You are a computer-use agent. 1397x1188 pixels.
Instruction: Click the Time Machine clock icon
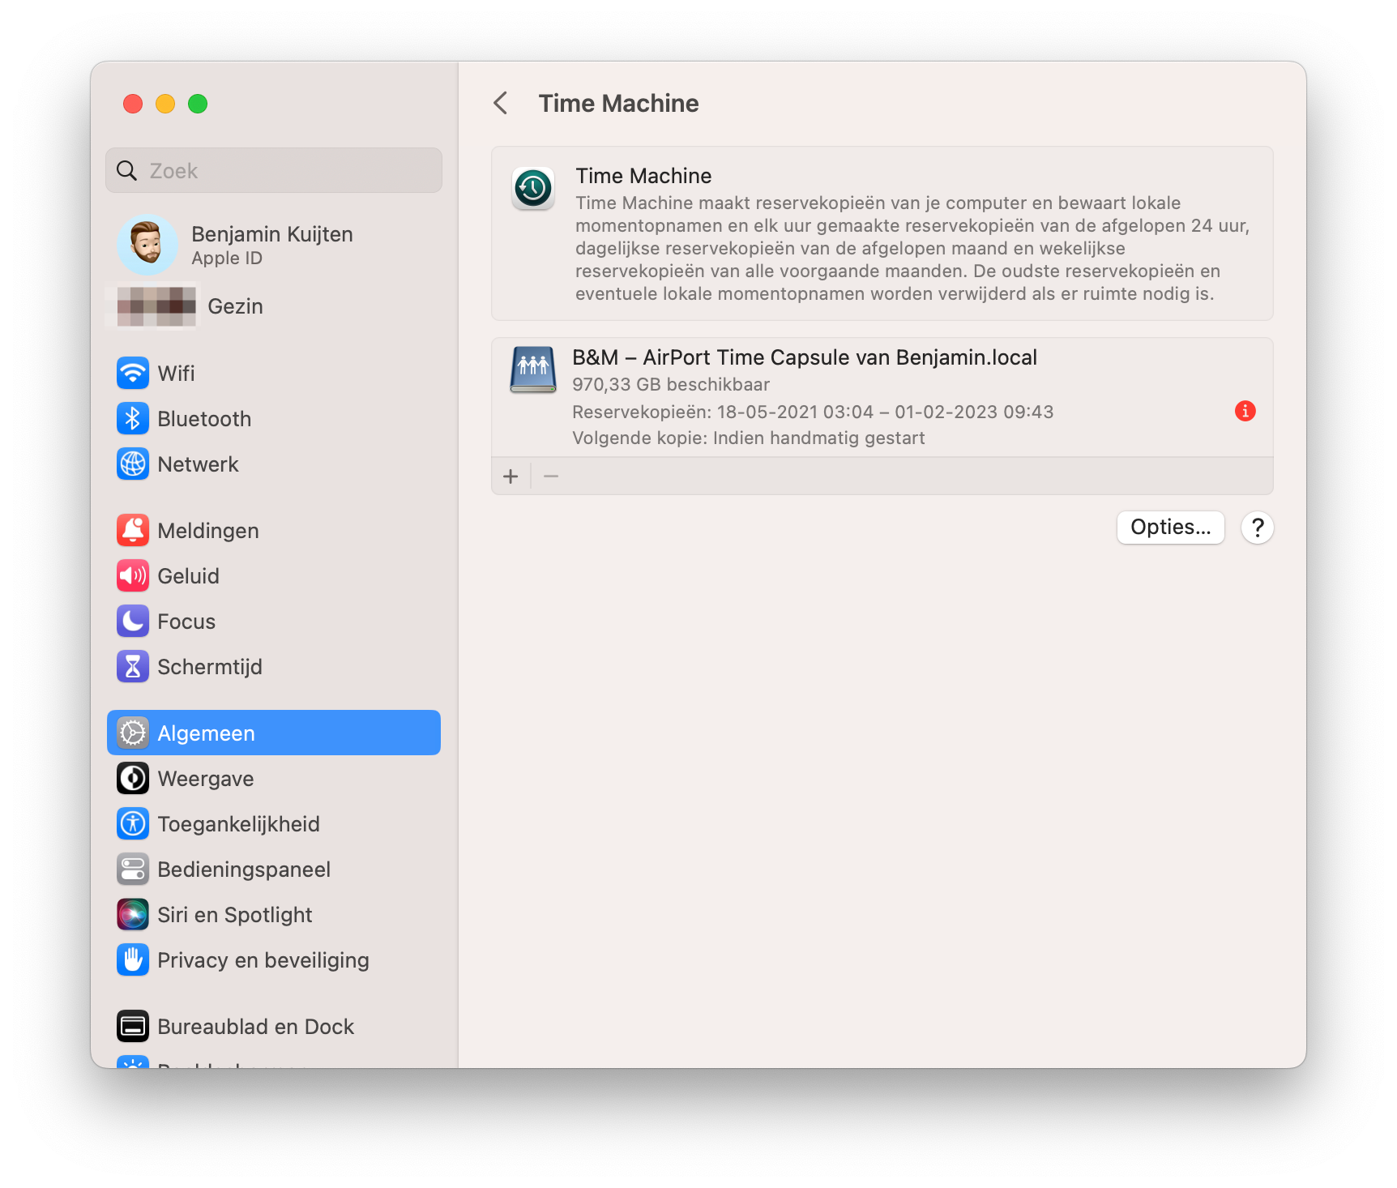[533, 189]
